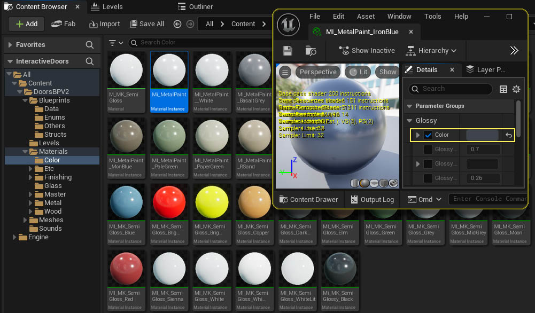535x313 pixels.
Task: Click the Details panel table view icon
Action: [503, 89]
